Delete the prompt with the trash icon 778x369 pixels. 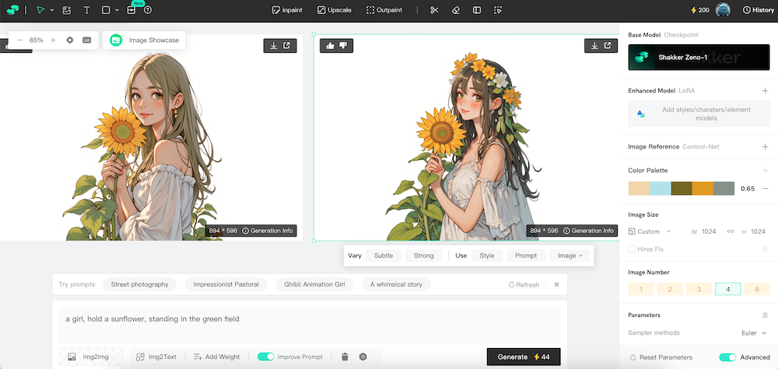tap(345, 357)
